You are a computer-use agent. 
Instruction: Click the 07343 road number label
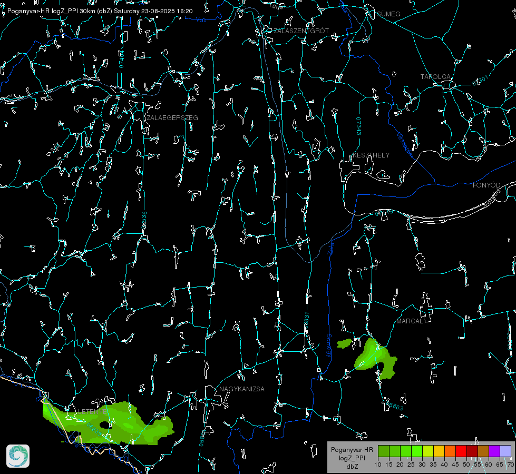(x=359, y=126)
